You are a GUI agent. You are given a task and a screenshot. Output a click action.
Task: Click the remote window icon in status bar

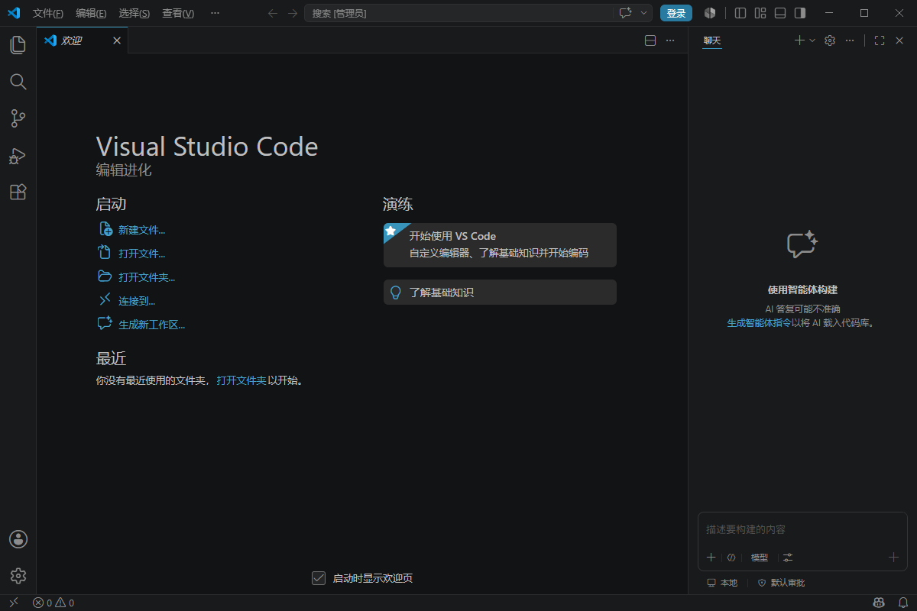[x=13, y=603]
